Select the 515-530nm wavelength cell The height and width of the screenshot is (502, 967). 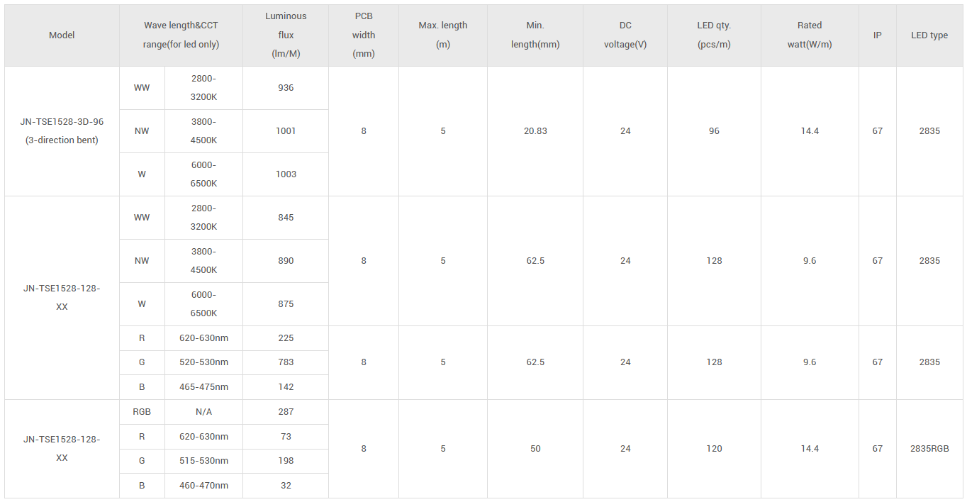coord(203,461)
